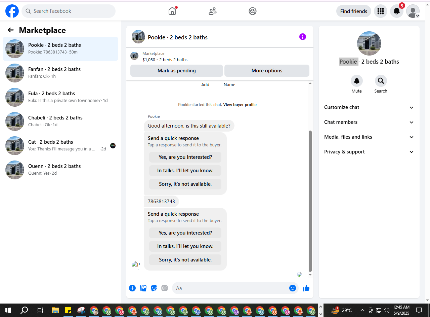Image resolution: width=430 pixels, height=317 pixels.
Task: Open the notifications bell
Action: pyautogui.click(x=397, y=11)
